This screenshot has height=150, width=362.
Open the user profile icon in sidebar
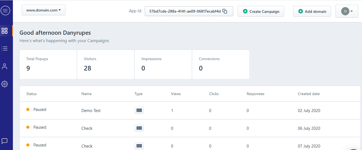[5, 66]
